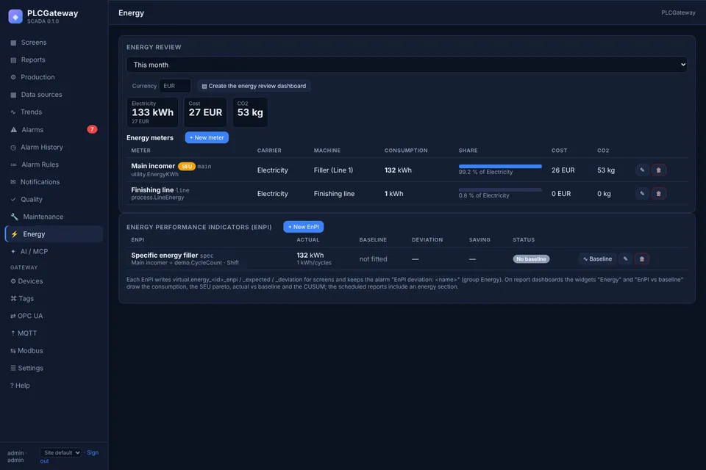The width and height of the screenshot is (706, 470).
Task: Click the No baseline status badge
Action: pos(531,259)
